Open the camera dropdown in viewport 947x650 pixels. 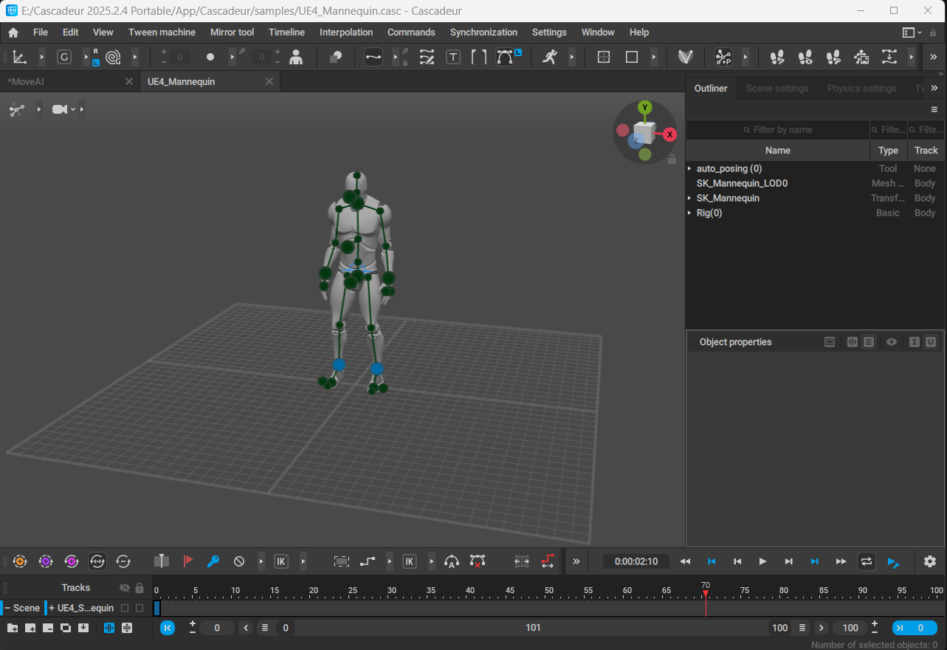(73, 110)
